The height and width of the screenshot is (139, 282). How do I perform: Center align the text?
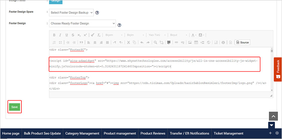pos(95,43)
